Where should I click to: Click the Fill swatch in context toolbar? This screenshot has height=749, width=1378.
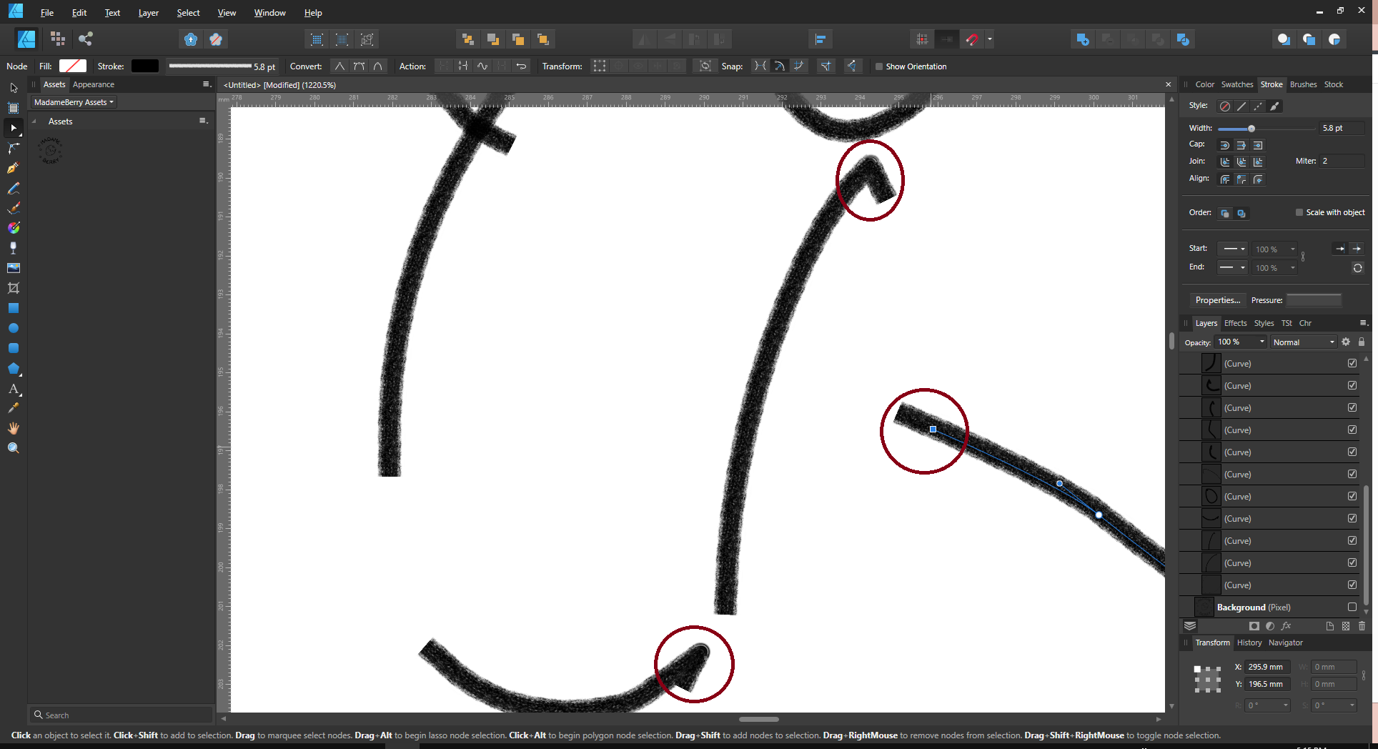click(72, 66)
